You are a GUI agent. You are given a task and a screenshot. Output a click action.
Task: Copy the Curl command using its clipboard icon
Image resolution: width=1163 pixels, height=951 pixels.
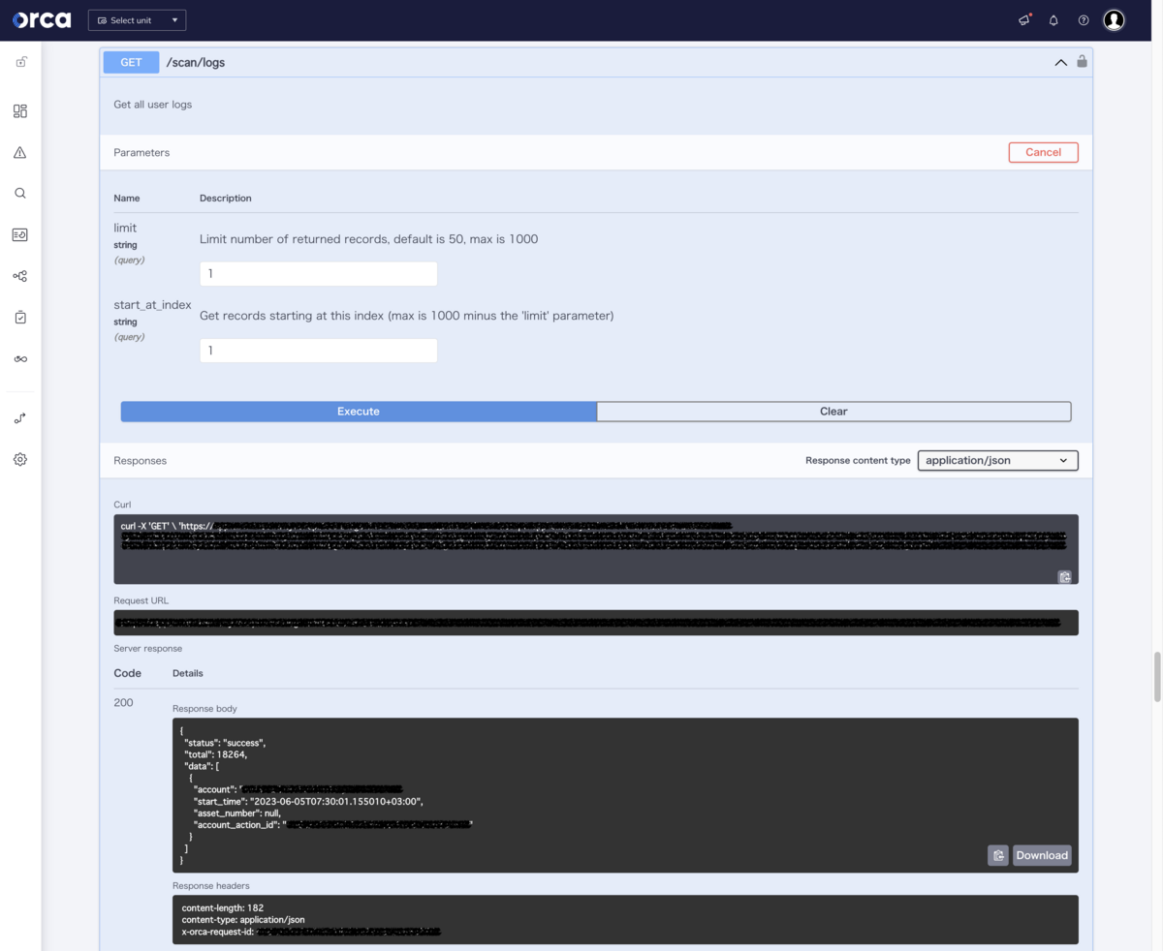(x=1065, y=576)
